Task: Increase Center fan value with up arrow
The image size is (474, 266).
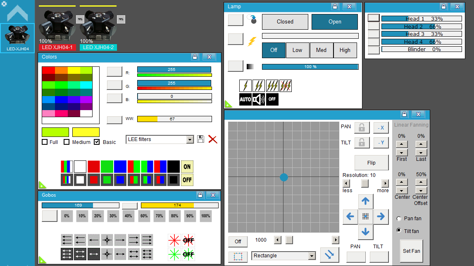Action: point(402,182)
